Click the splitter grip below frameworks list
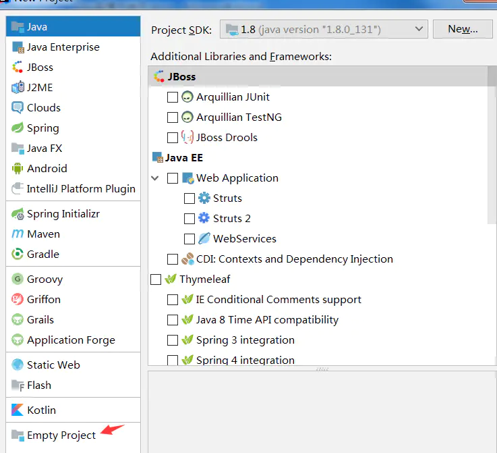The image size is (497, 453). [322, 369]
